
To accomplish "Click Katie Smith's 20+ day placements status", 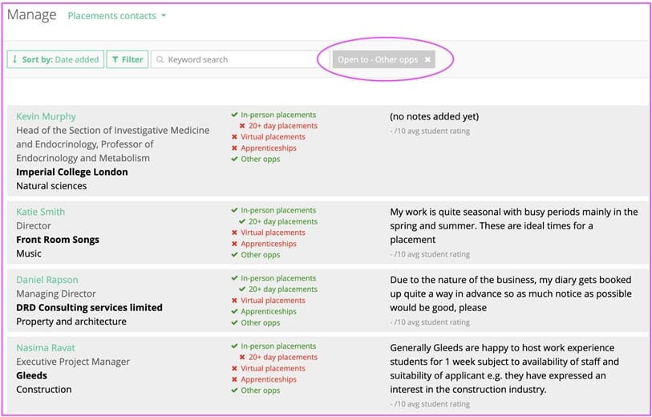I will pyautogui.click(x=278, y=221).
